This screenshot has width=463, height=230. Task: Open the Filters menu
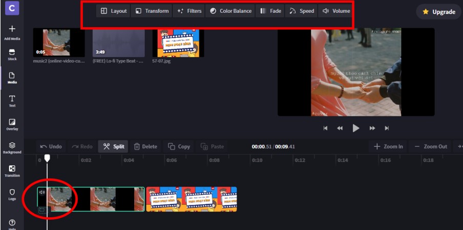tap(188, 11)
